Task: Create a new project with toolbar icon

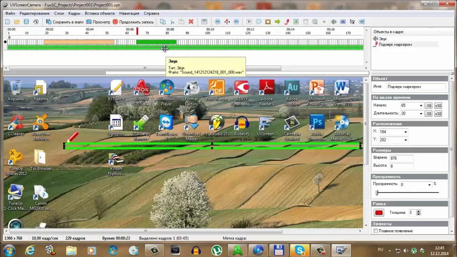Action: click(x=7, y=22)
